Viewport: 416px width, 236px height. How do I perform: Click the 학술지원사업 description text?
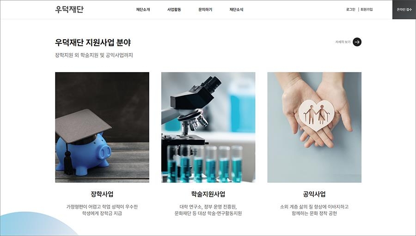(x=208, y=210)
